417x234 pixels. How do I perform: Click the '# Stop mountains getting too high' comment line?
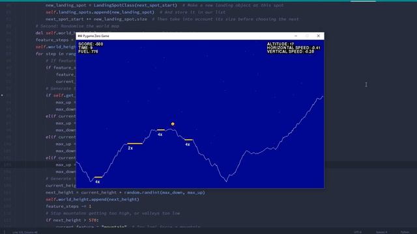pyautogui.click(x=113, y=213)
